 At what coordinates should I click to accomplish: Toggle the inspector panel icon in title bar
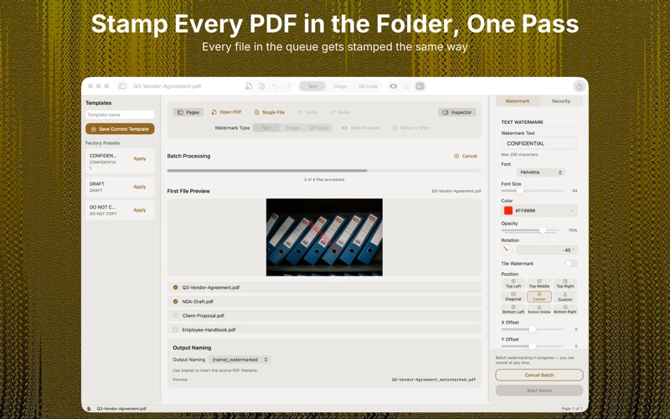420,86
